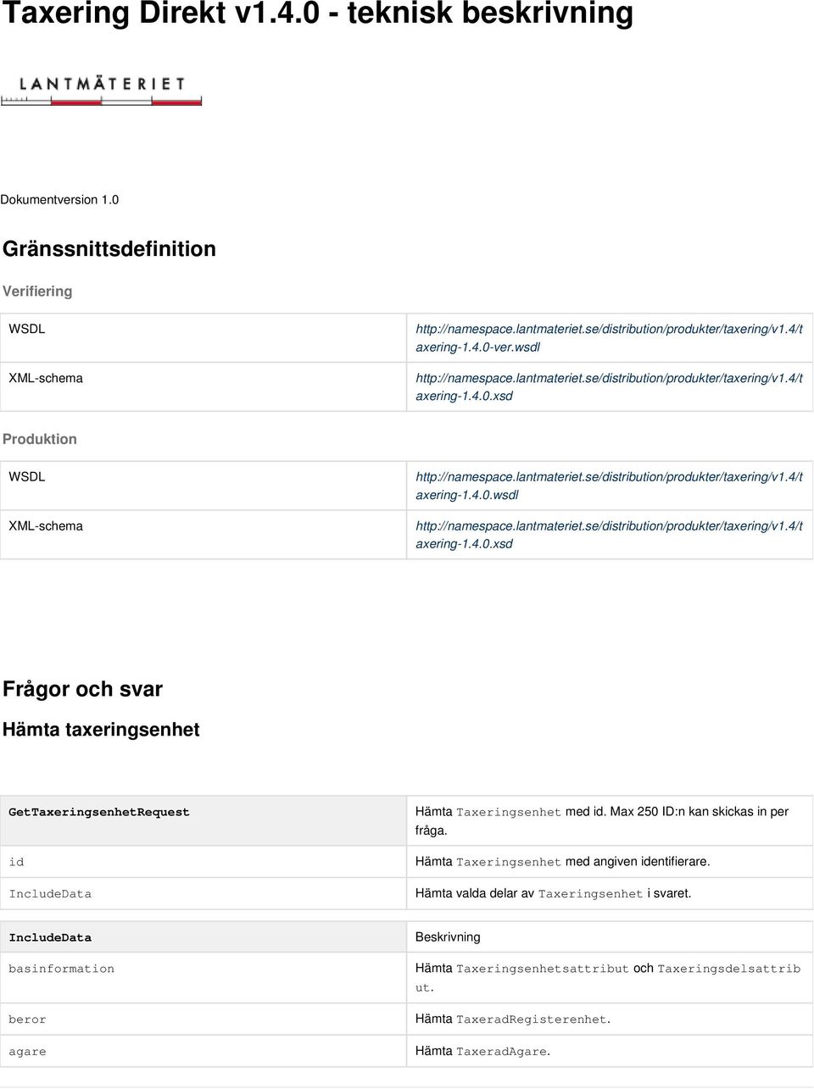
Task: Open the Produktion XML-schema taxering-1.4.0.xsd link
Action: [x=609, y=535]
